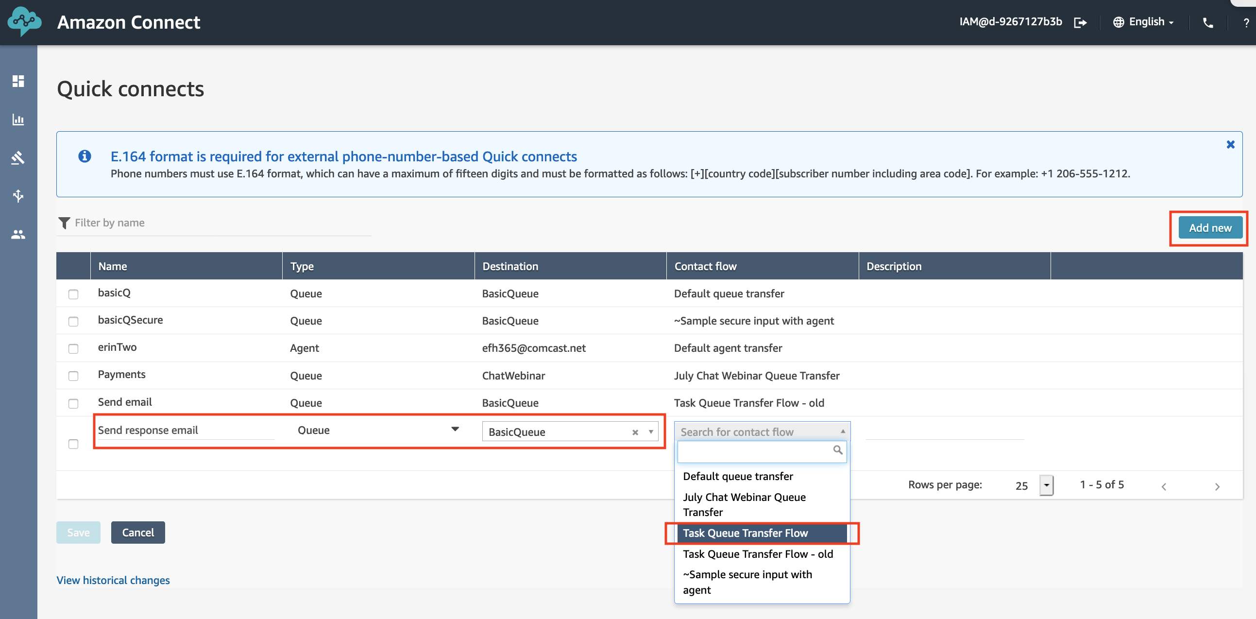Open View historical changes link
1256x619 pixels.
point(113,580)
